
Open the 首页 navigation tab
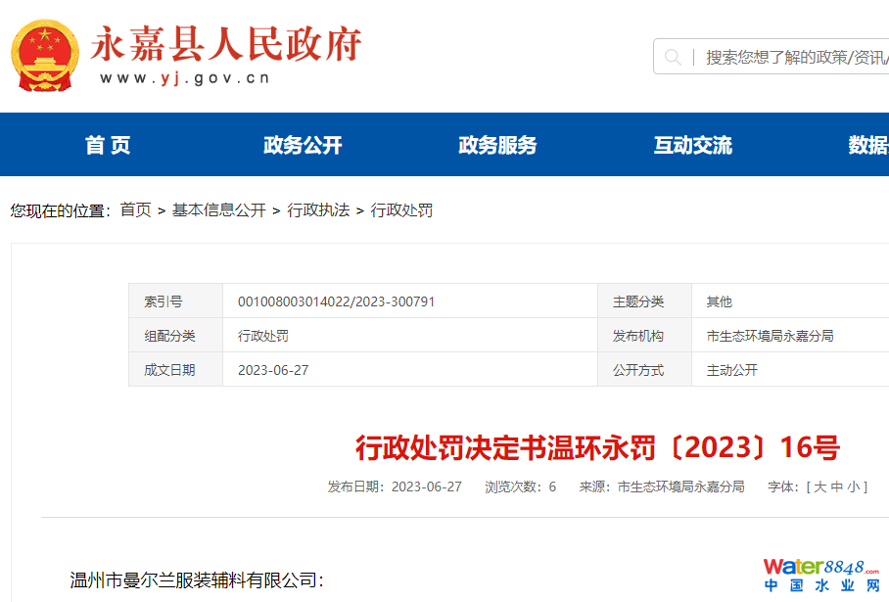108,146
